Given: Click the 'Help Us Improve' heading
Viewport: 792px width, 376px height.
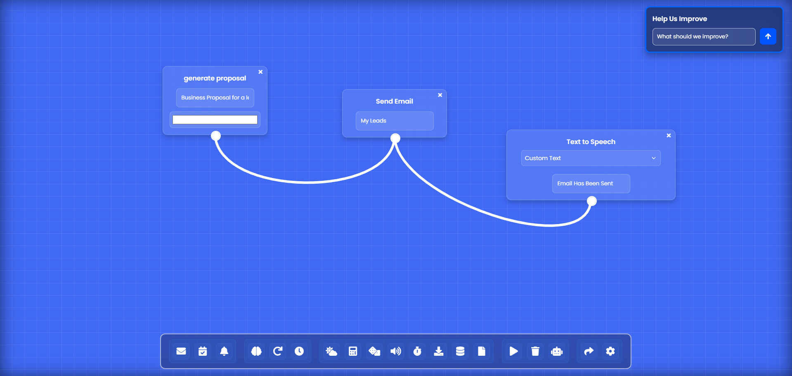Looking at the screenshot, I should [679, 19].
